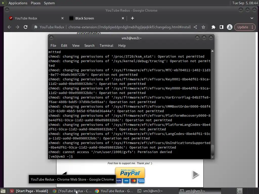The height and width of the screenshot is (194, 259).
Task: Reload the current Chrome page
Action: tap(26, 27)
